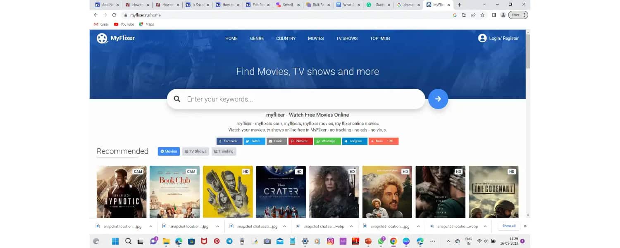
Task: Click the Google icon in the address bar
Action: coord(455,15)
